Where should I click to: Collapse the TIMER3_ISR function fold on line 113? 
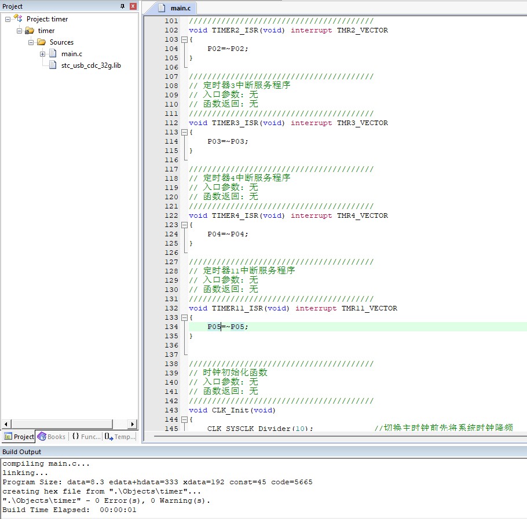pyautogui.click(x=184, y=133)
